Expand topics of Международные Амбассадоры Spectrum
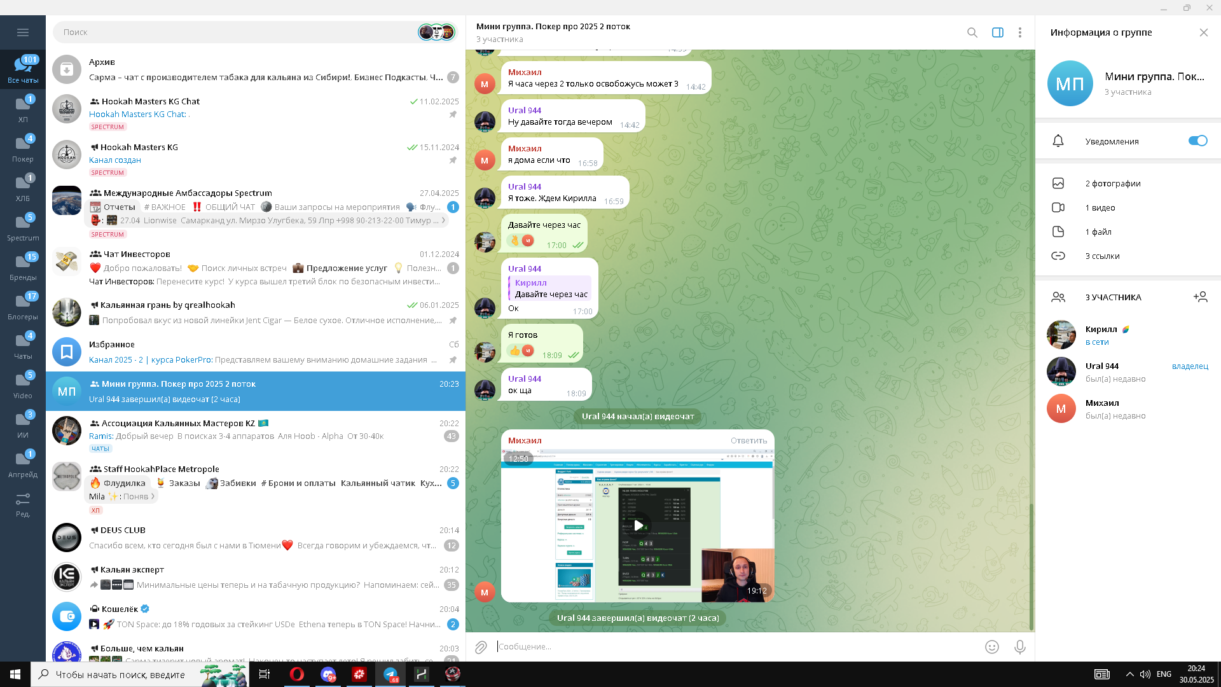 pyautogui.click(x=443, y=220)
